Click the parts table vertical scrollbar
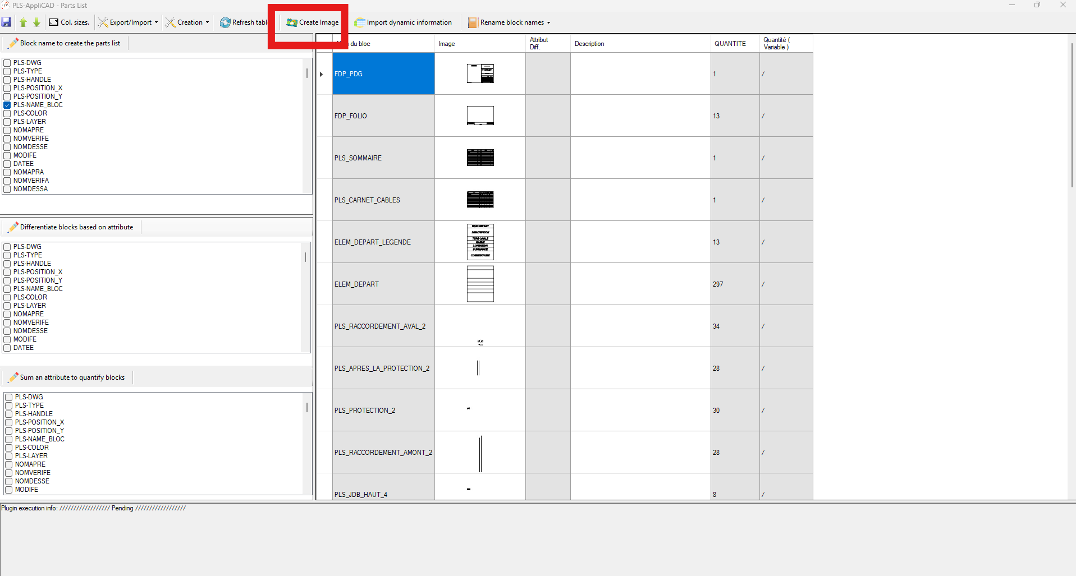1076x576 pixels. [1072, 112]
